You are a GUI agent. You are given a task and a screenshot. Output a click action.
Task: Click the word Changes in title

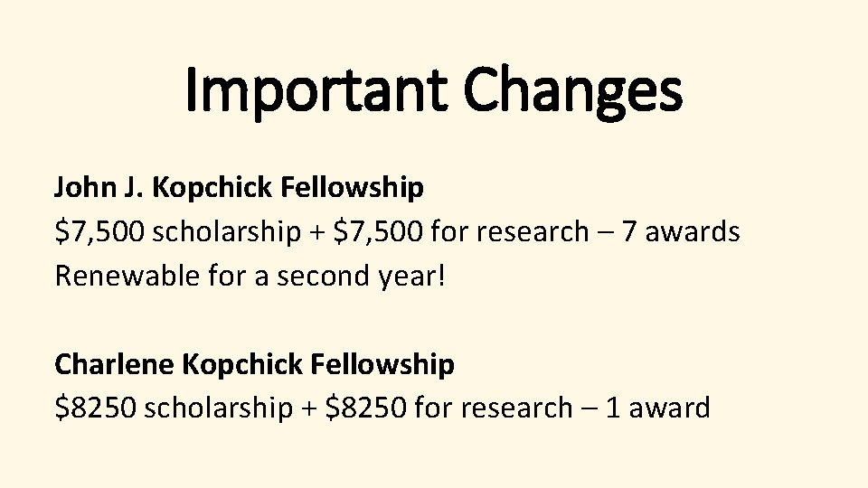[573, 92]
